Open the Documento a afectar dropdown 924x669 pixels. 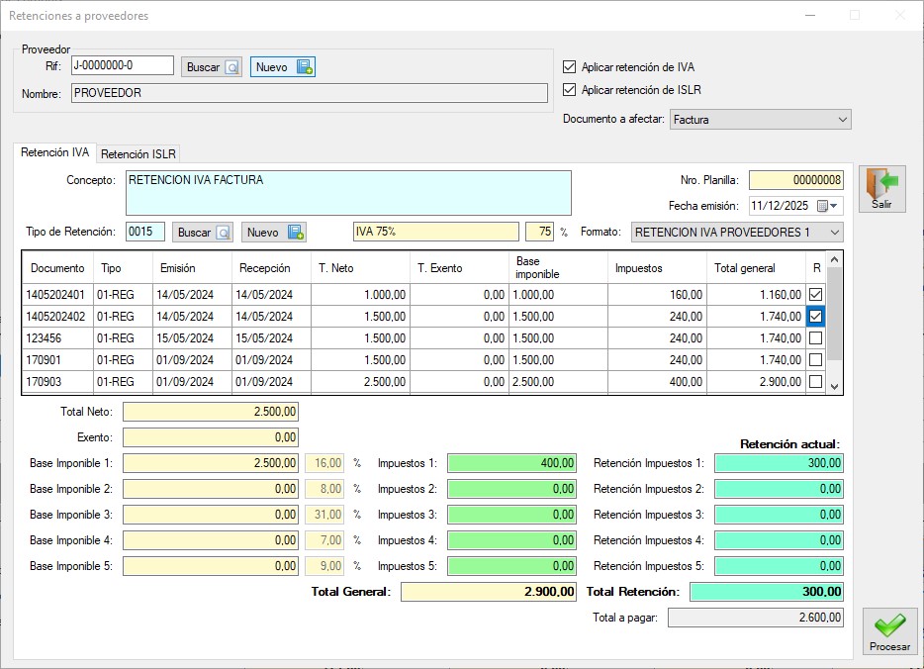click(x=842, y=120)
